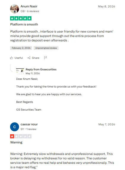The height and width of the screenshot is (170, 125).
Task: Click the Share icon under the review
Action: point(29,58)
